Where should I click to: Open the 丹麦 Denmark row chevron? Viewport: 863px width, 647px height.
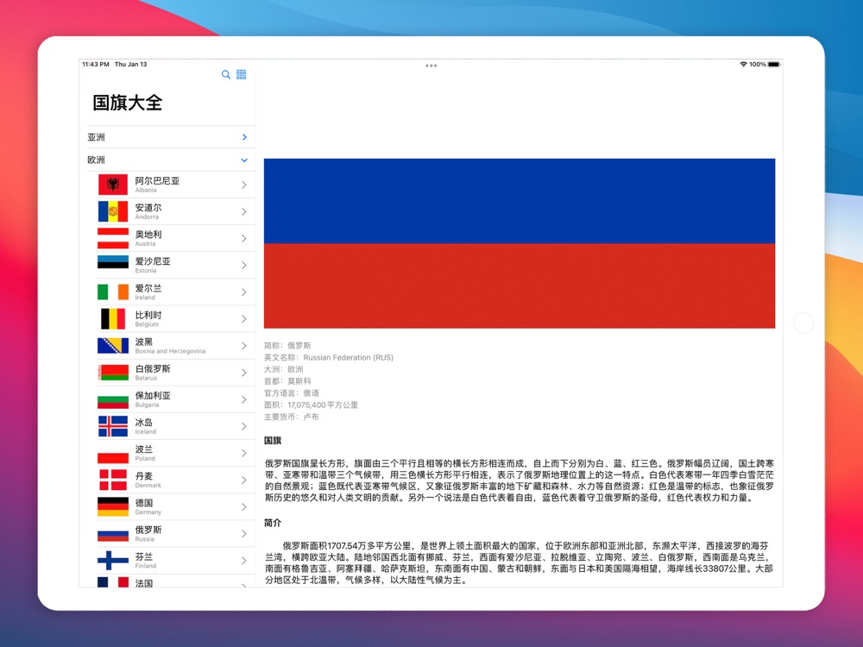point(244,480)
